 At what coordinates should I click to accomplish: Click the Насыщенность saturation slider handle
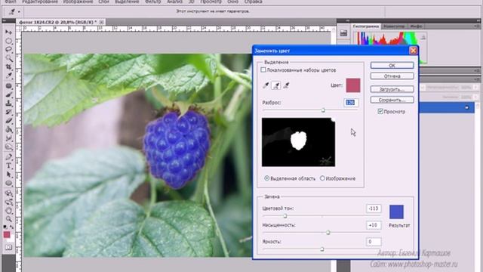pyautogui.click(x=328, y=233)
